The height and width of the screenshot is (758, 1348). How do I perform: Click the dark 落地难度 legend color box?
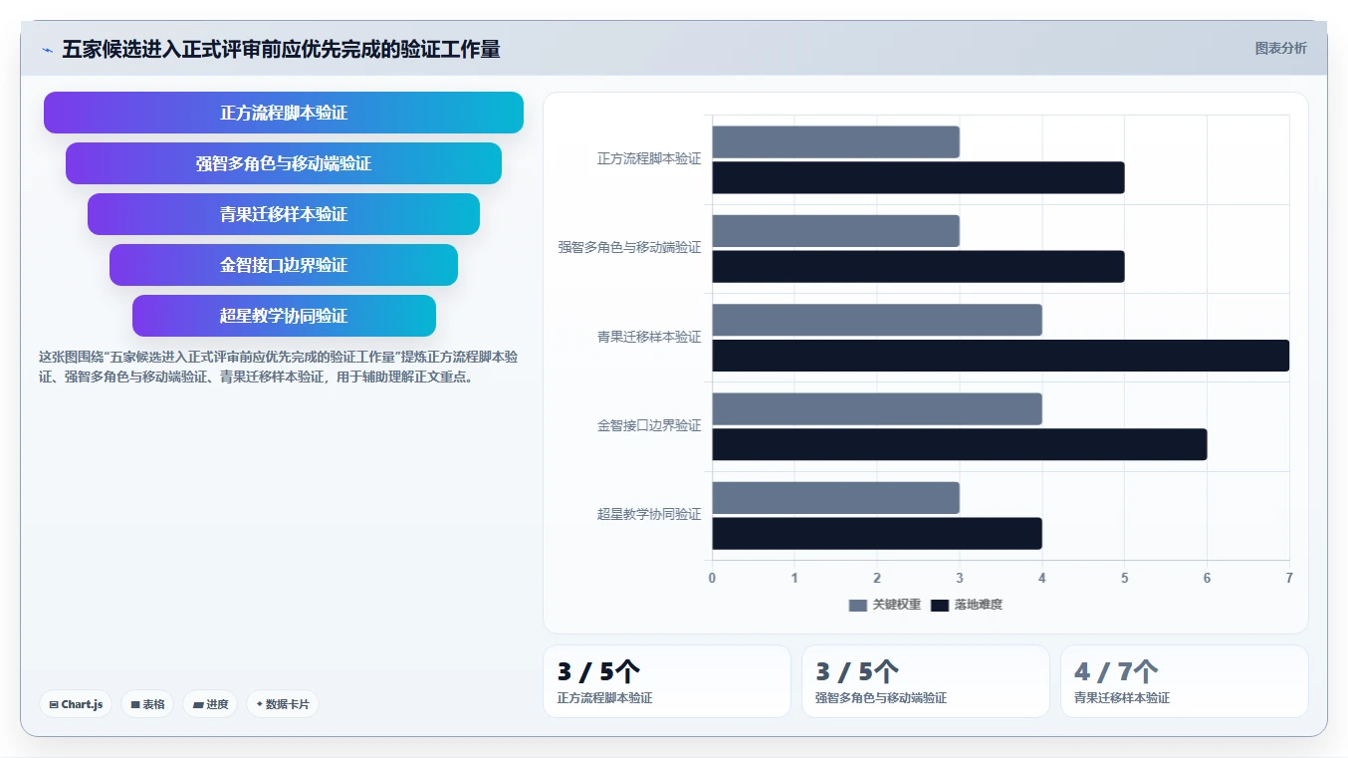(940, 606)
